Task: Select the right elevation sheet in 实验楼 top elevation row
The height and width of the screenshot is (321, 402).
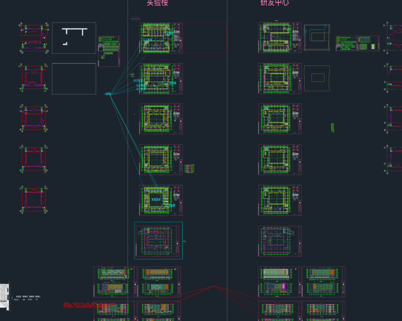Action: pos(159,282)
